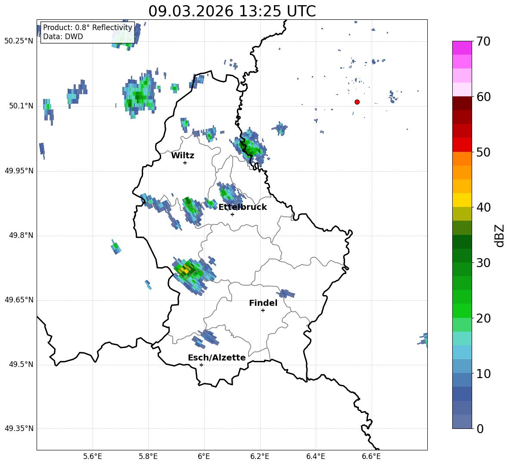
Task: Click the longitude label '6°E'
Action: click(204, 456)
